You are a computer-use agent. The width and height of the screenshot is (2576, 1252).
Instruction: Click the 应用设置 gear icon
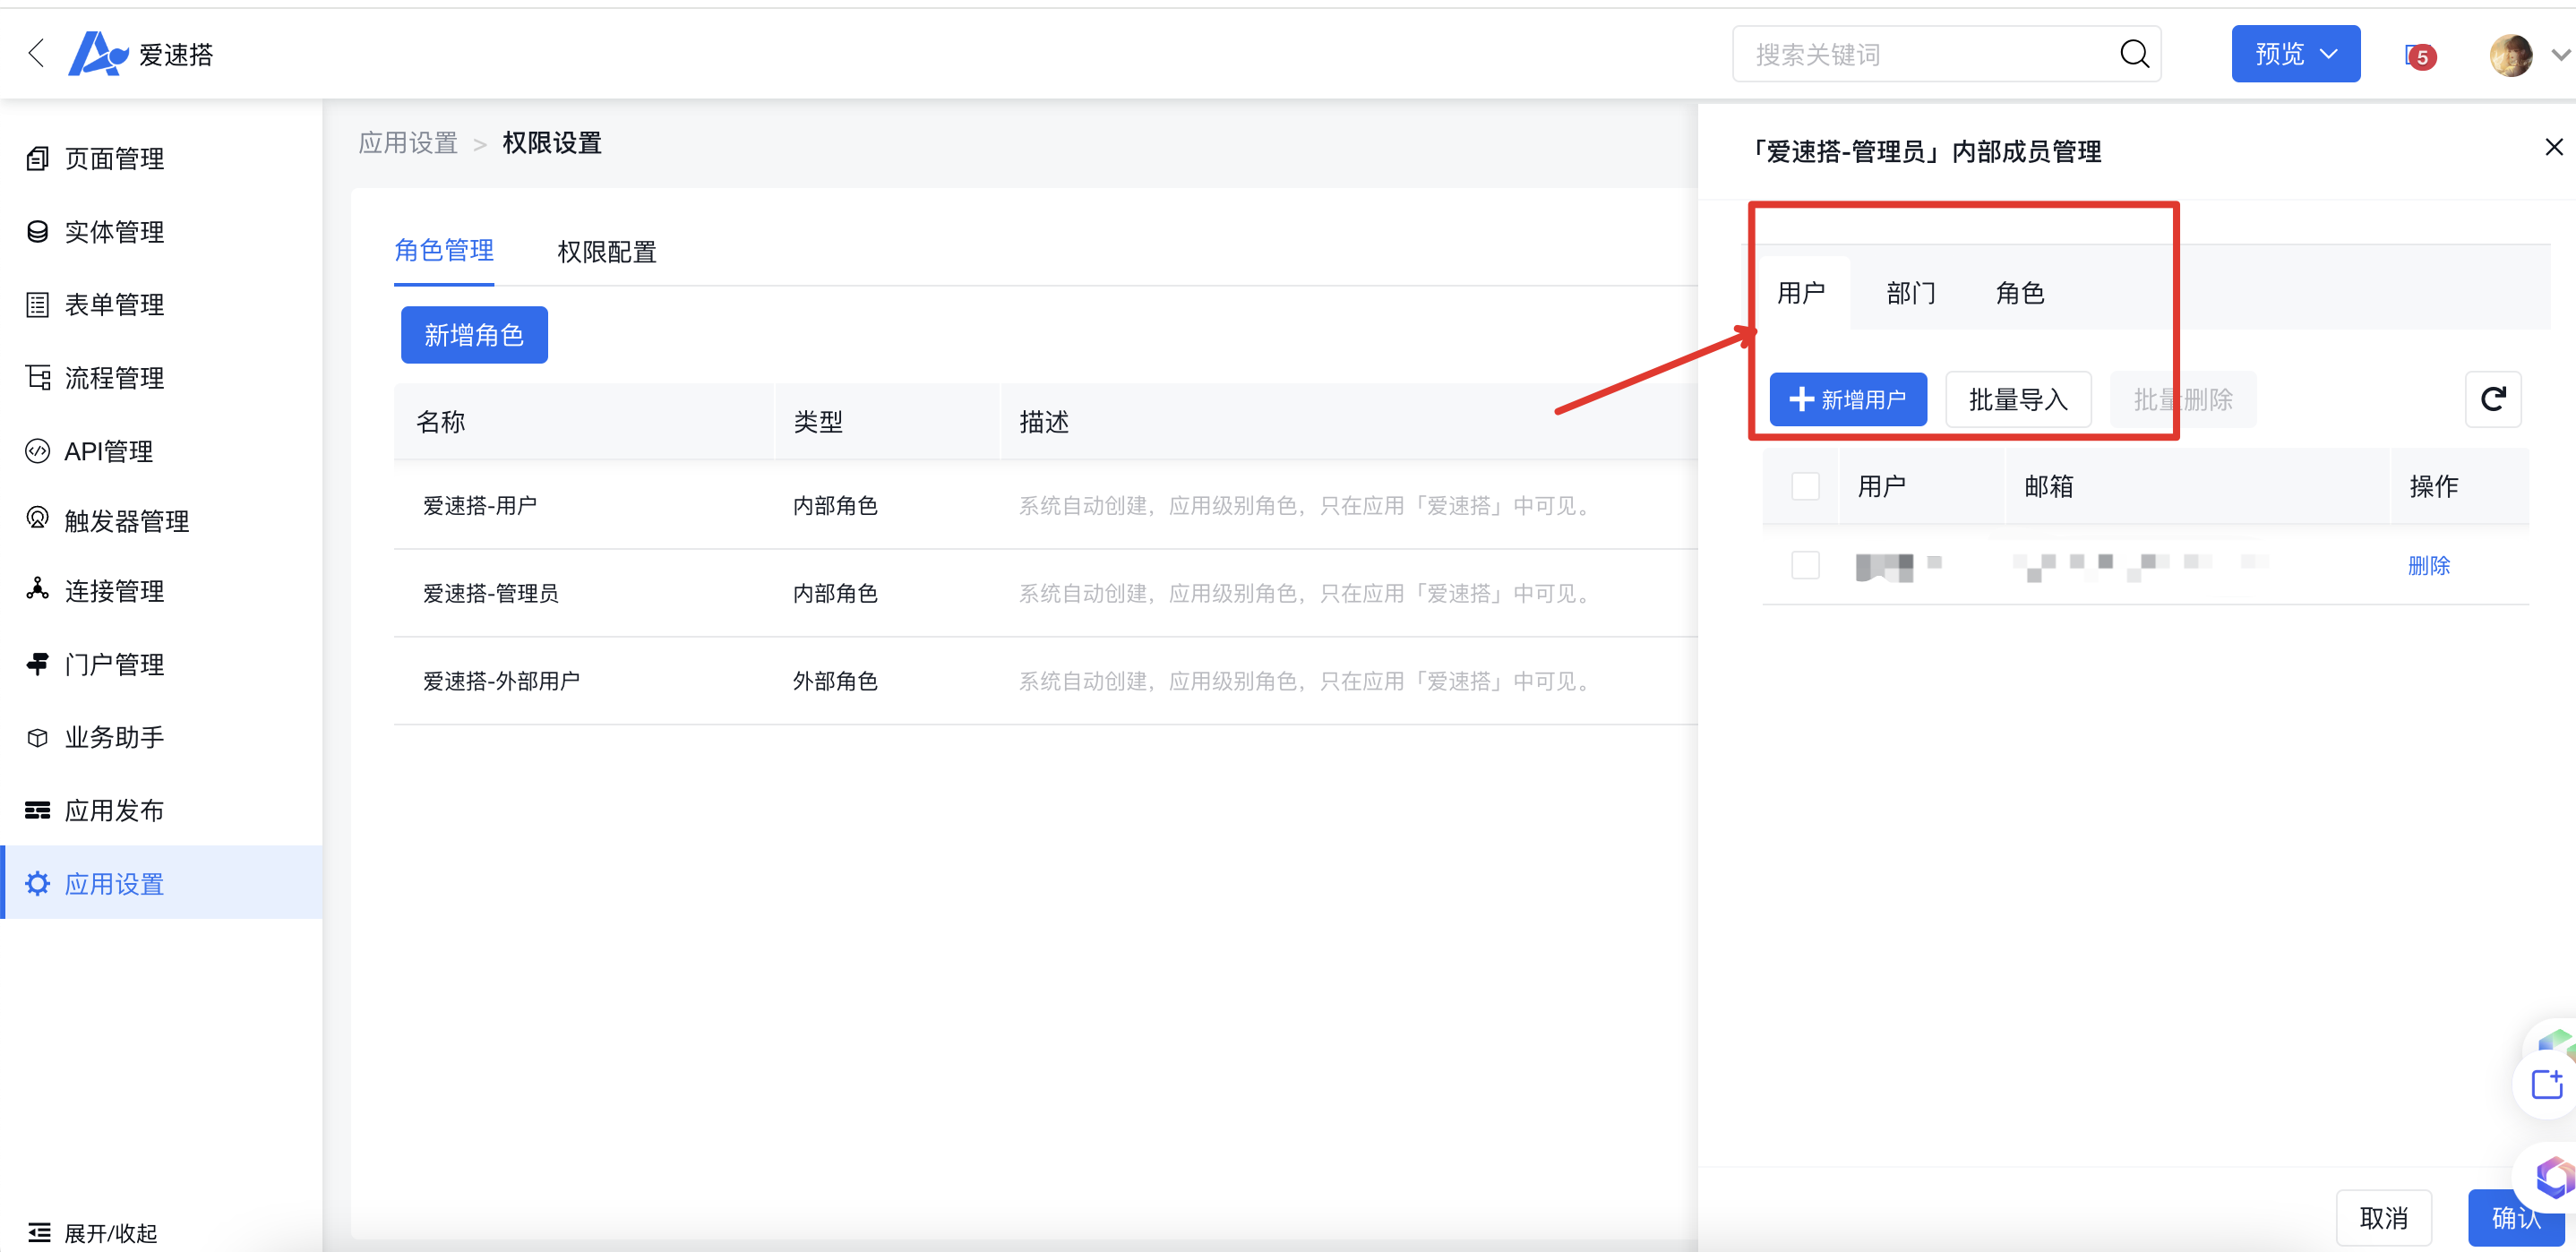tap(37, 884)
